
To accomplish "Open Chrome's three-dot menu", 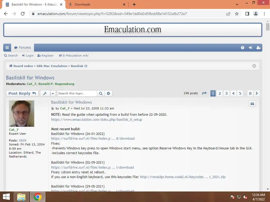I will (x=264, y=14).
